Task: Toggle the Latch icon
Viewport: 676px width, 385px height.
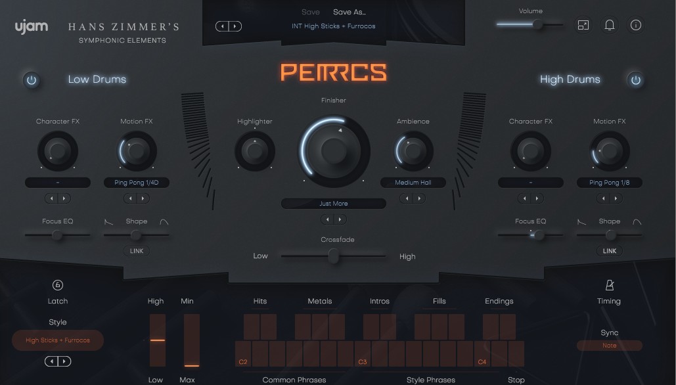Action: point(58,285)
